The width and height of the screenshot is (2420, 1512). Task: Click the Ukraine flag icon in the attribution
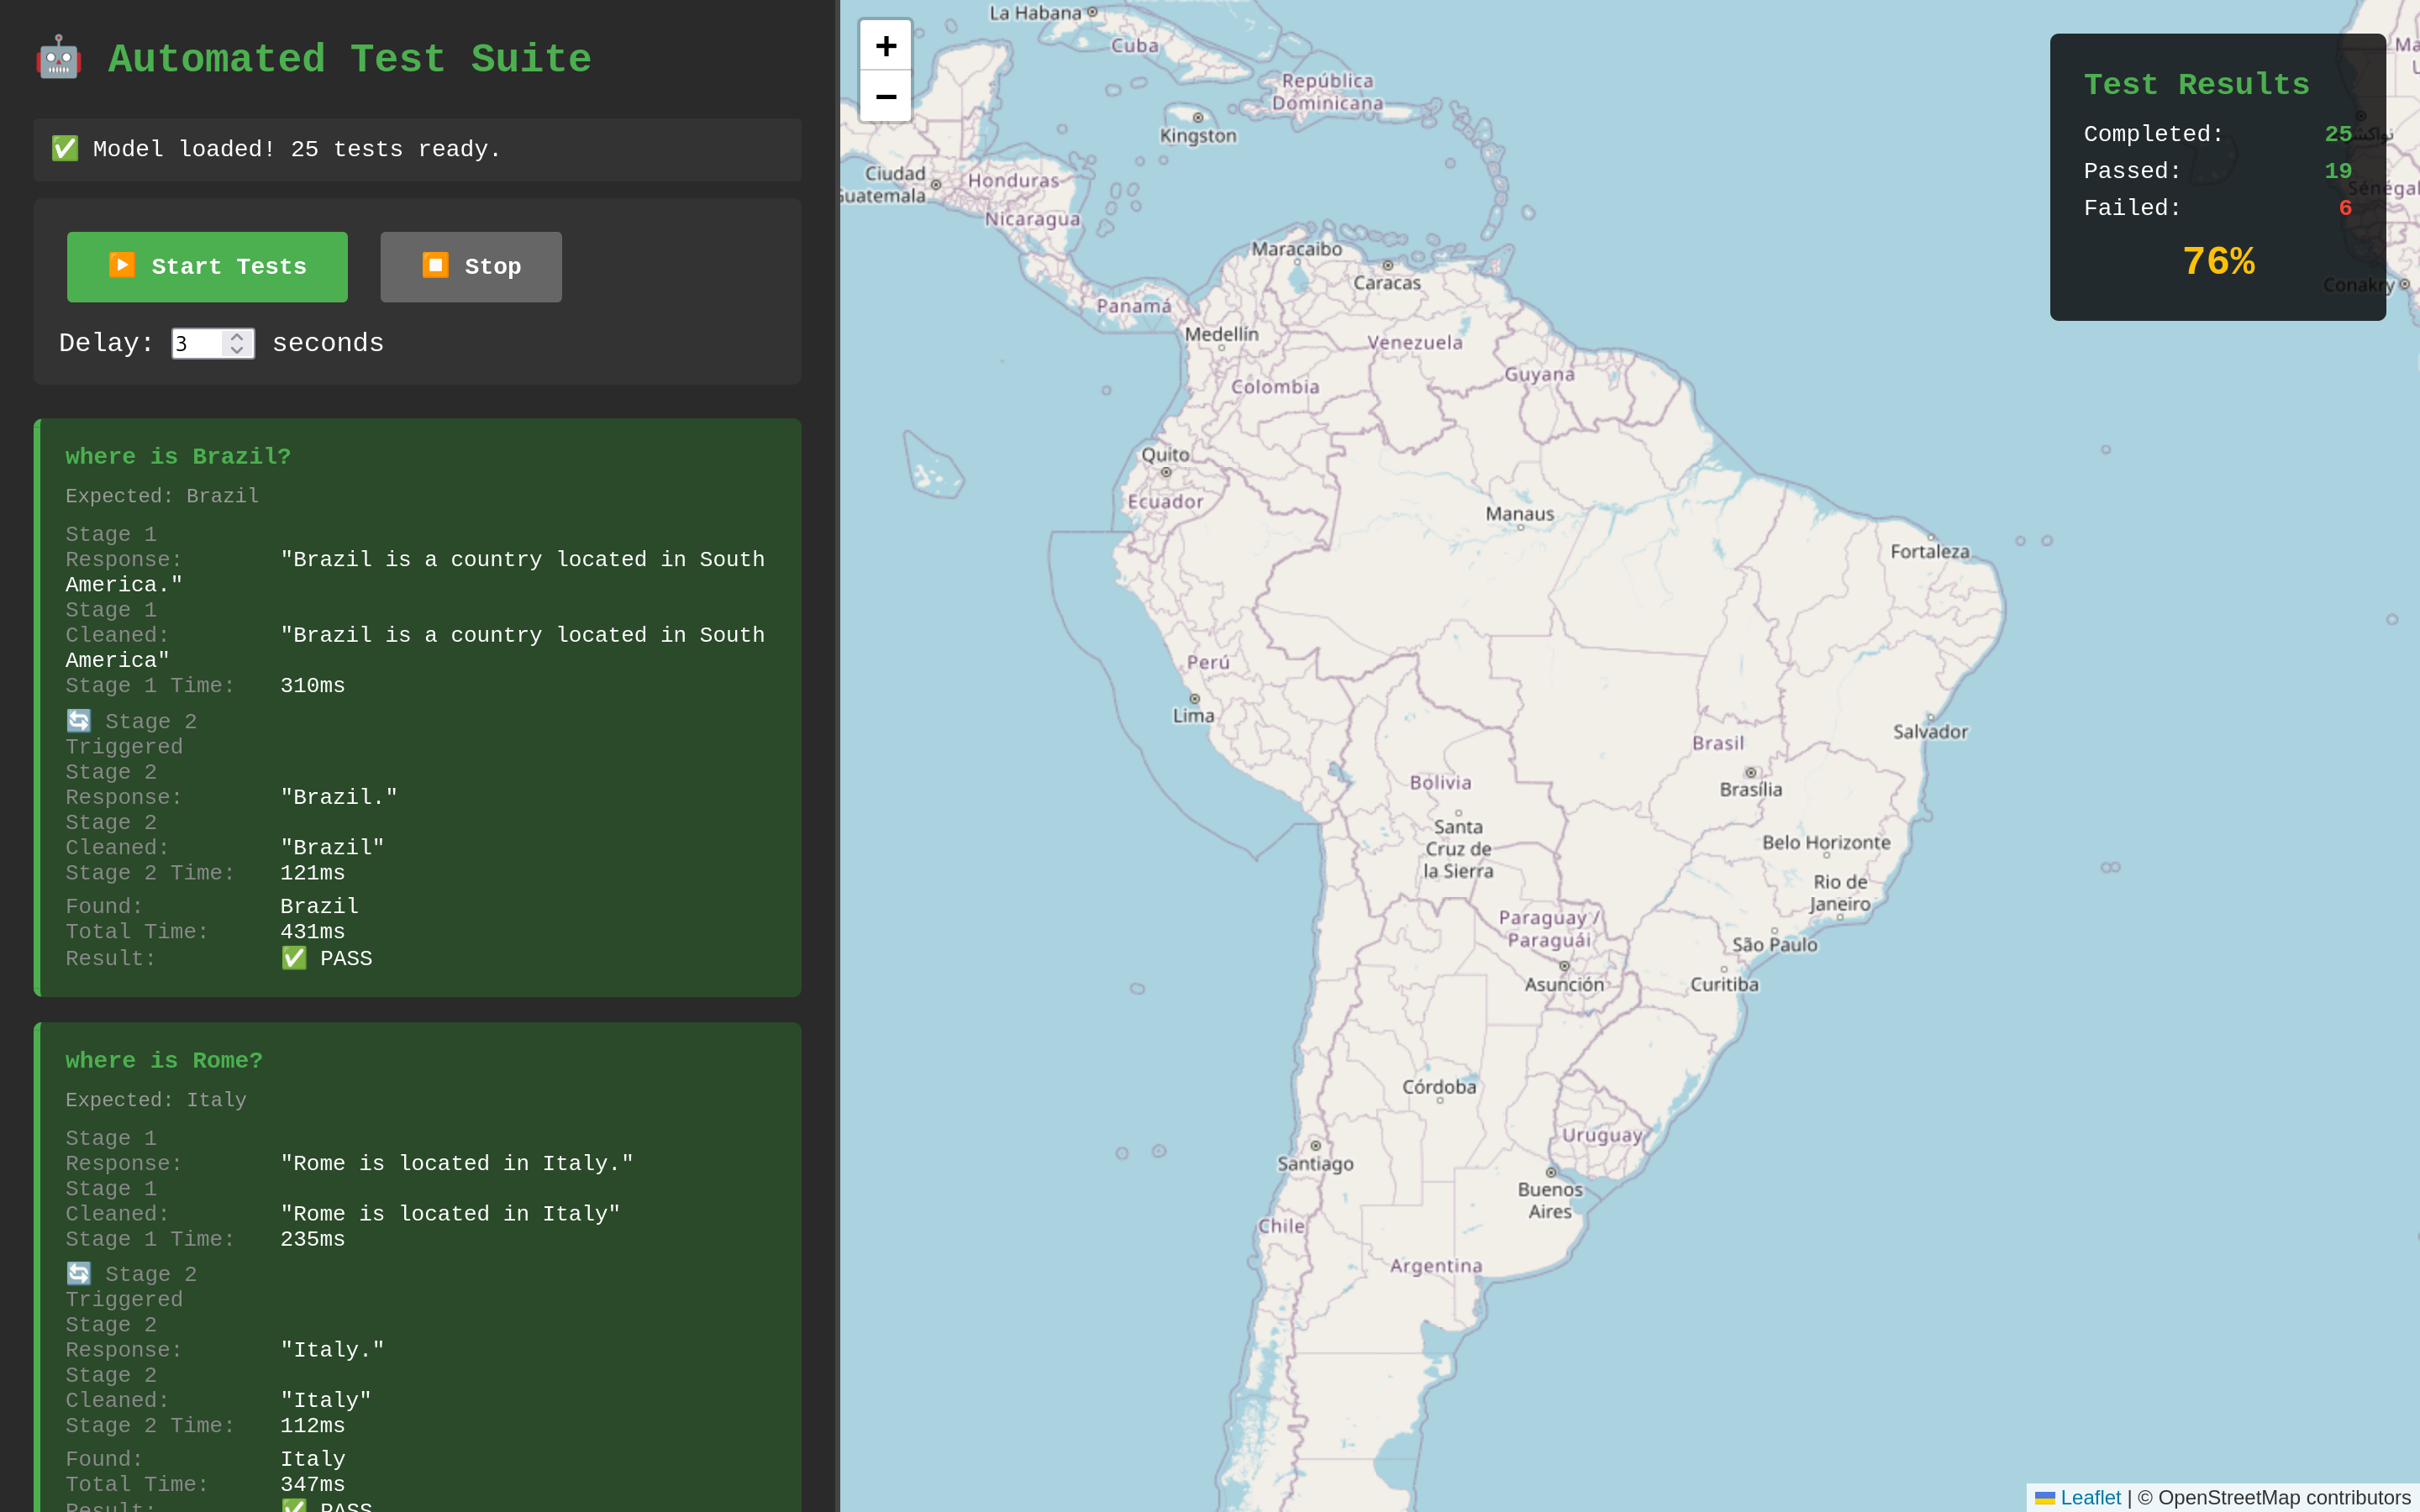click(x=2045, y=1498)
